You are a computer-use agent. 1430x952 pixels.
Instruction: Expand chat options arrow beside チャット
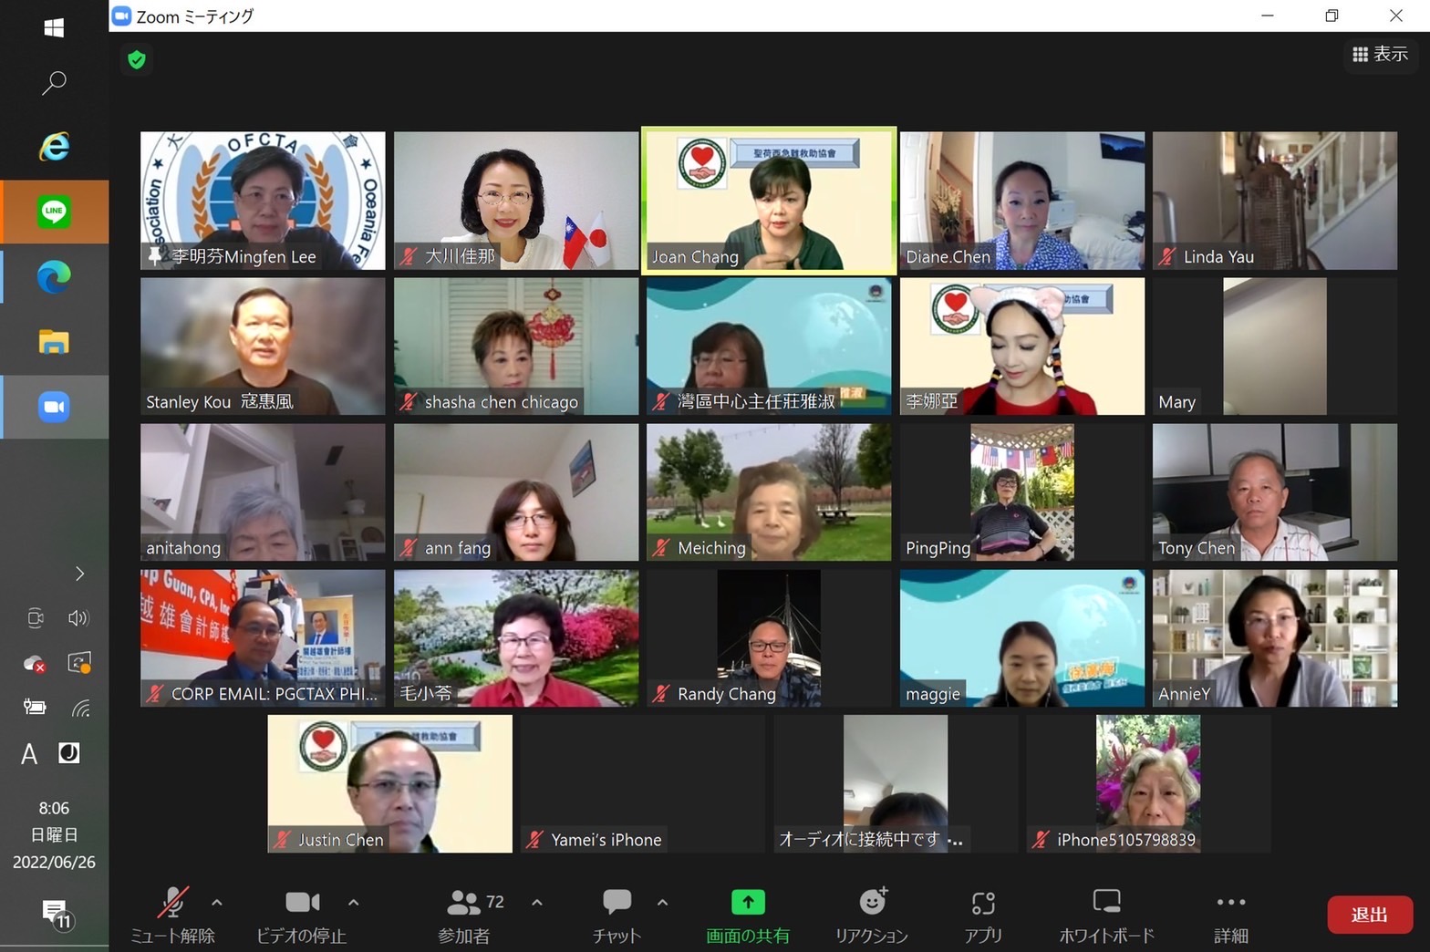[x=663, y=903]
